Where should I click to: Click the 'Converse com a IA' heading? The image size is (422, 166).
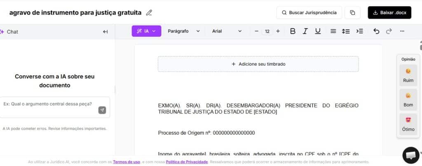55,81
